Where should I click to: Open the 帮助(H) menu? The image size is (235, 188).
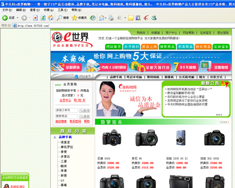76,10
